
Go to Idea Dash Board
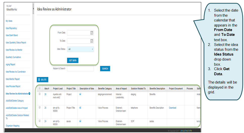coord(12,35)
